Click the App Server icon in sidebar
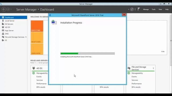 [3, 30]
